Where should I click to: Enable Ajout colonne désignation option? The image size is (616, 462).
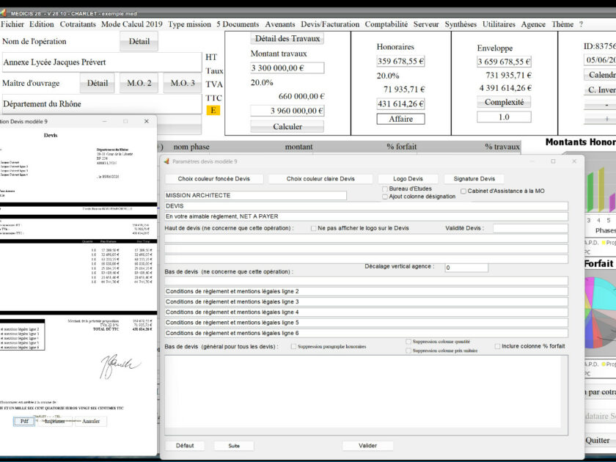point(385,197)
